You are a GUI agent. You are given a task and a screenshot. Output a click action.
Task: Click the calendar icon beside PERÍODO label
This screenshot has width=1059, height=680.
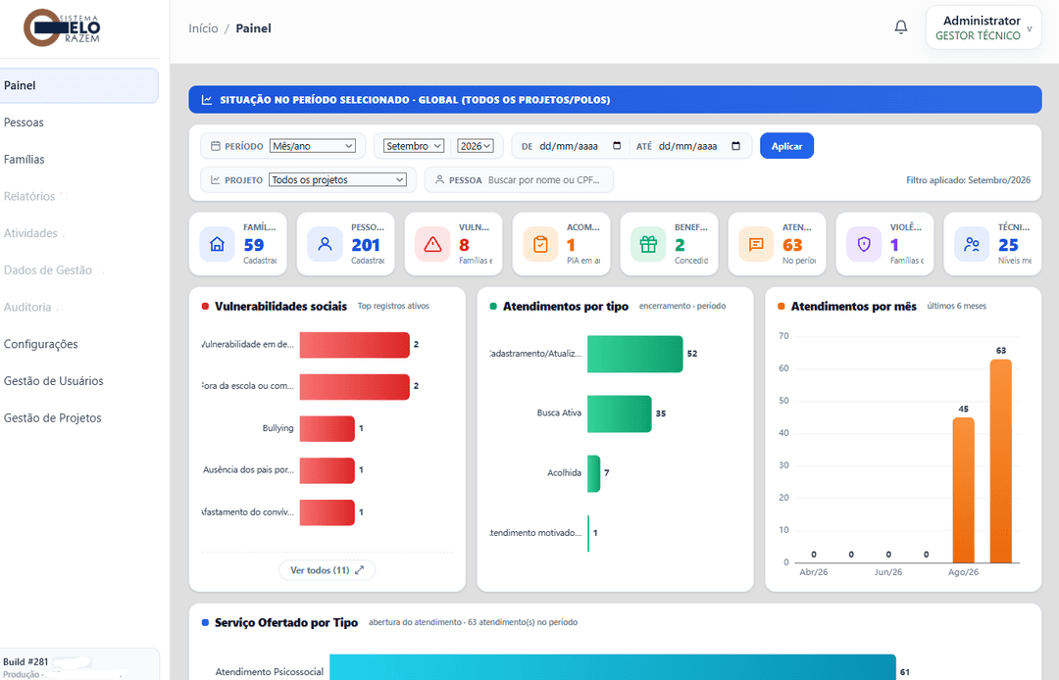pyautogui.click(x=216, y=146)
